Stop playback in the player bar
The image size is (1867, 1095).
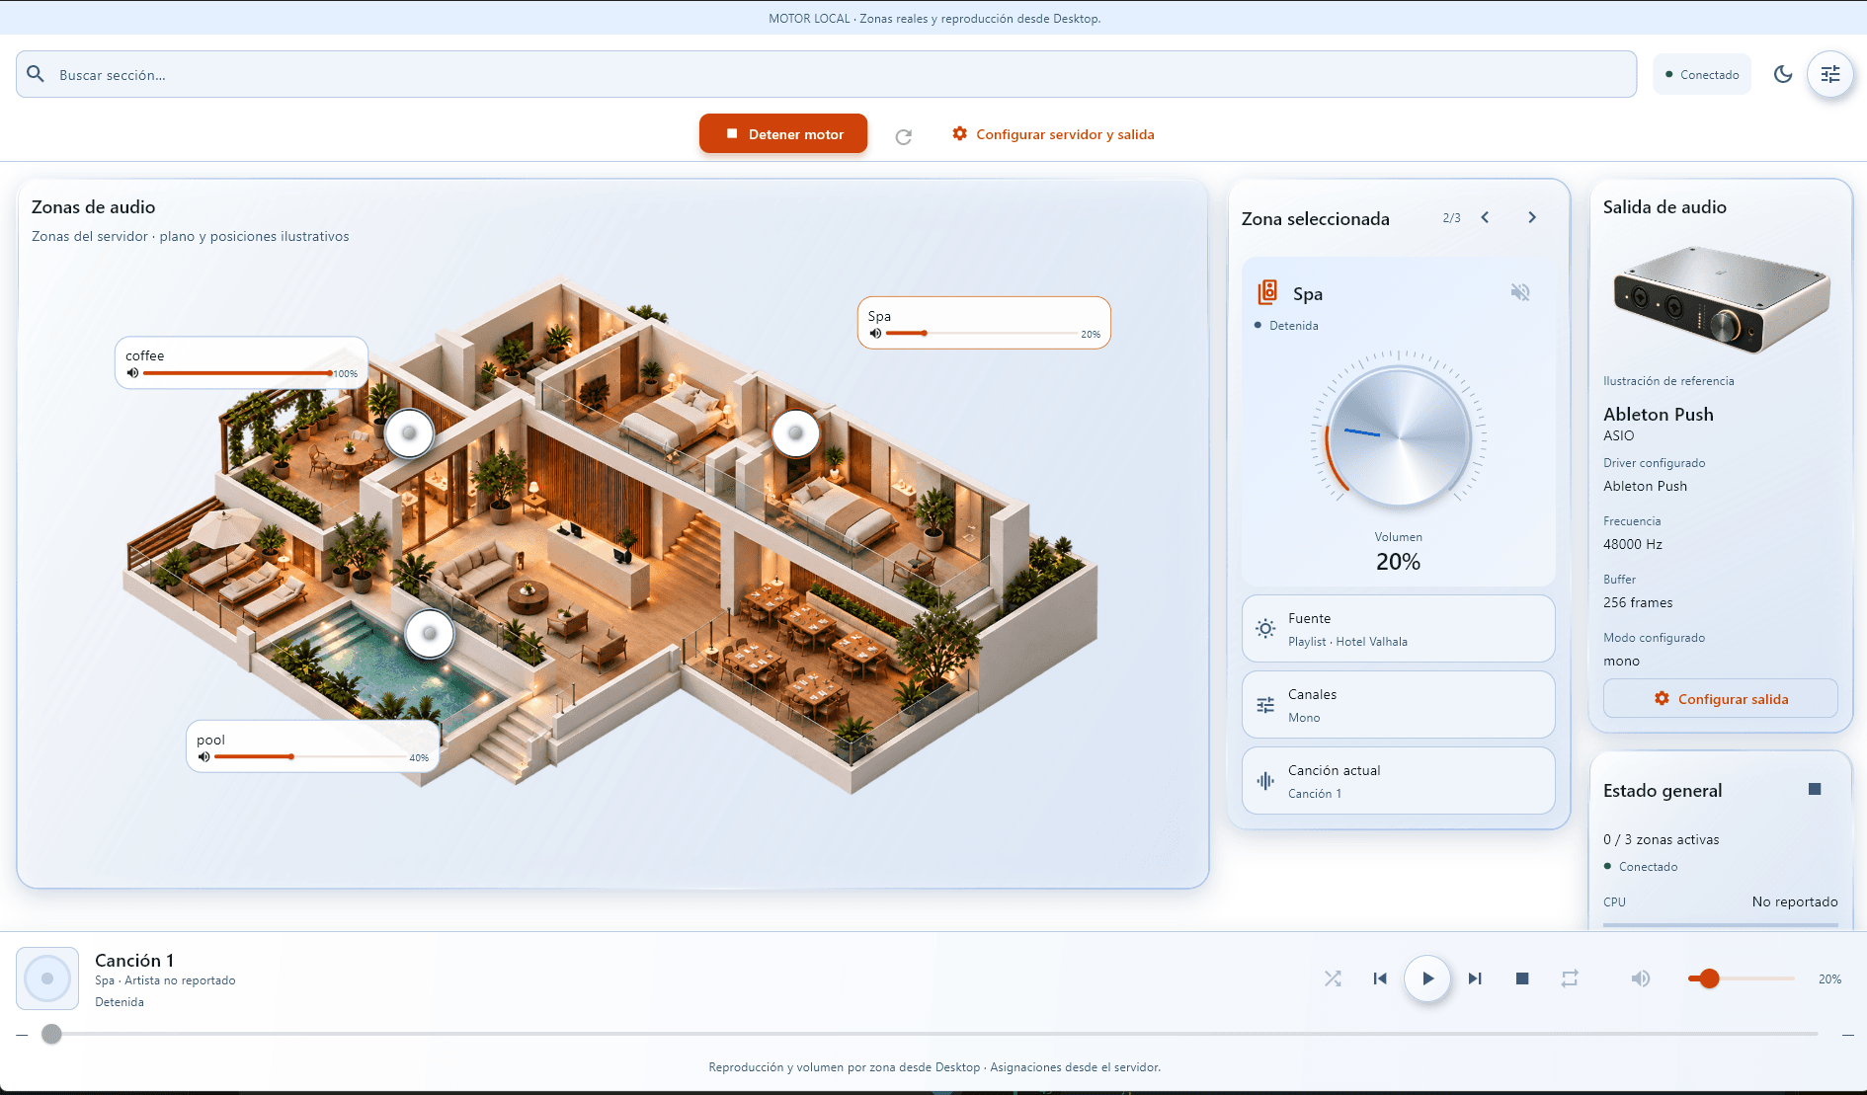click(1522, 978)
